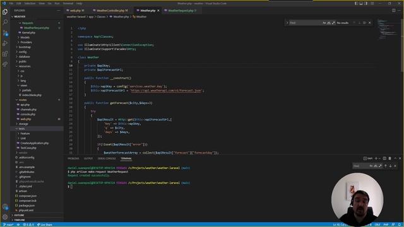Viewport: 404px width, 227px height.
Task: Toggle Match Whole Word in editor find widget
Action: 329,23
